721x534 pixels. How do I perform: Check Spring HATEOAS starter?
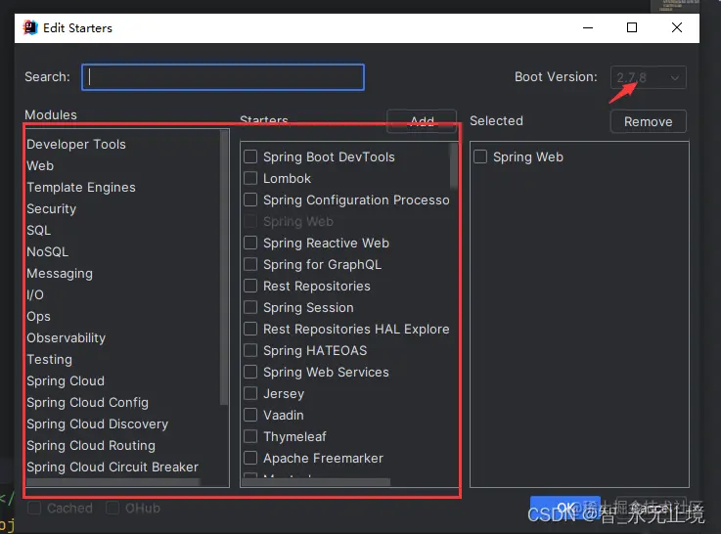tap(250, 351)
